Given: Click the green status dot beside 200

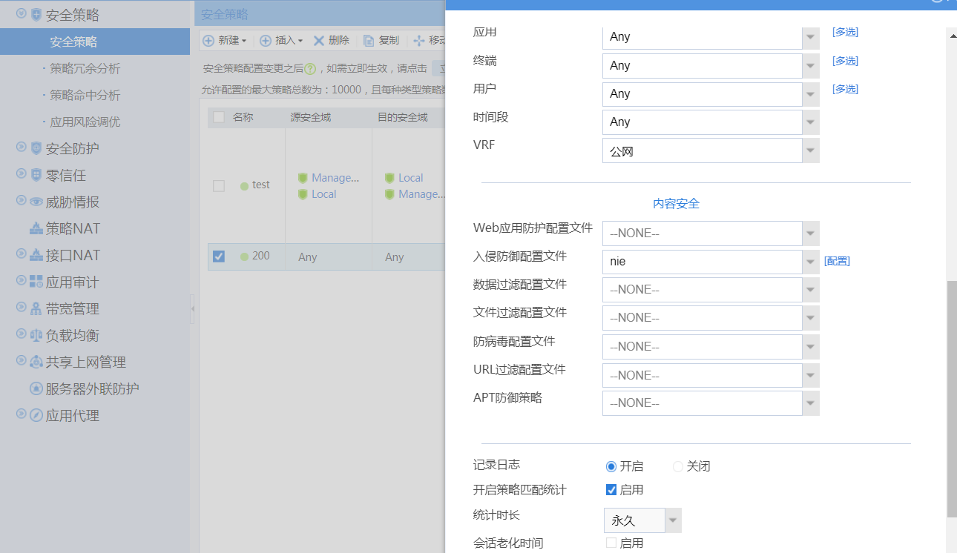Looking at the screenshot, I should coord(244,257).
